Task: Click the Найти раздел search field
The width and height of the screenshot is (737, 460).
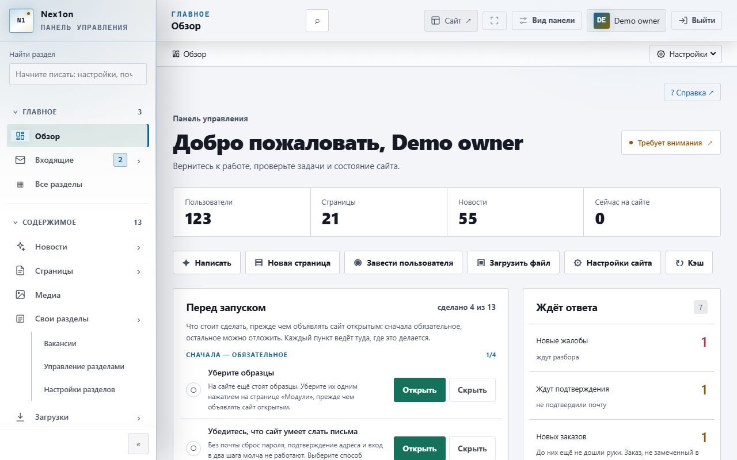Action: 78,74
